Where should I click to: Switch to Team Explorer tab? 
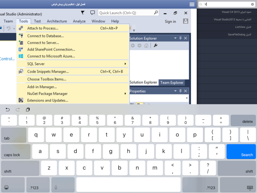pyautogui.click(x=172, y=83)
